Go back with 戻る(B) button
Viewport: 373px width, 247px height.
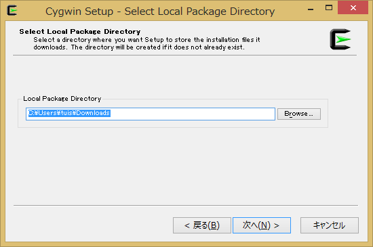202,225
